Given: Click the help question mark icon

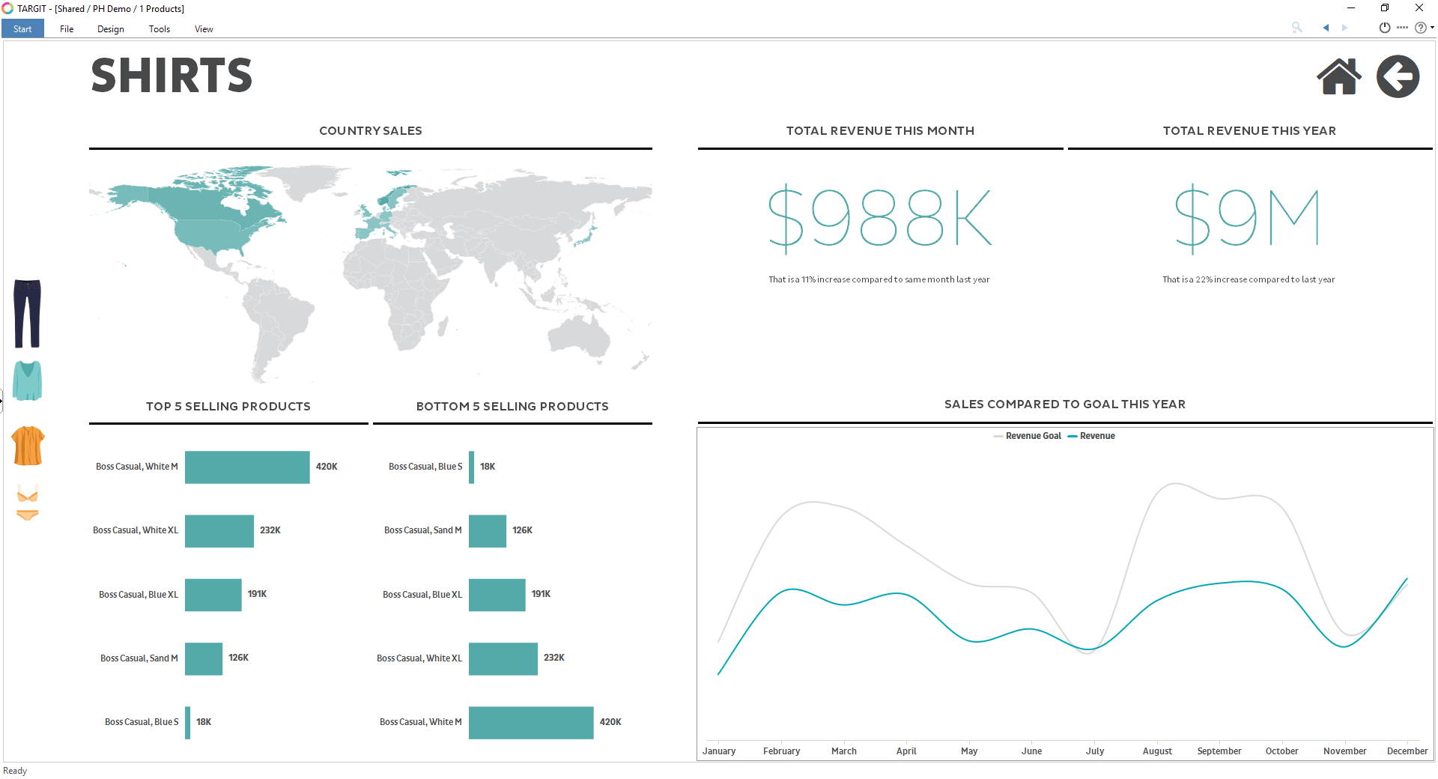Looking at the screenshot, I should click(x=1421, y=28).
